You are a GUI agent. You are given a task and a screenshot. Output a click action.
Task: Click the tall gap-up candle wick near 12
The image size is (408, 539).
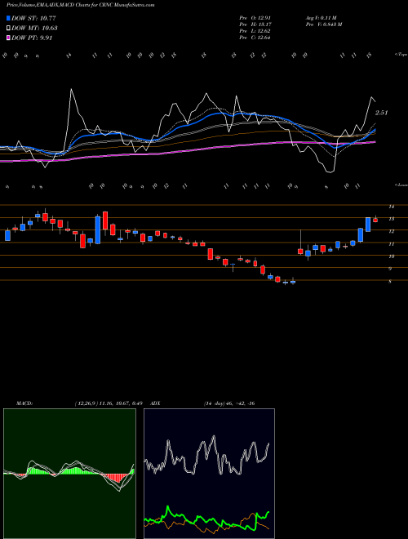(300, 239)
